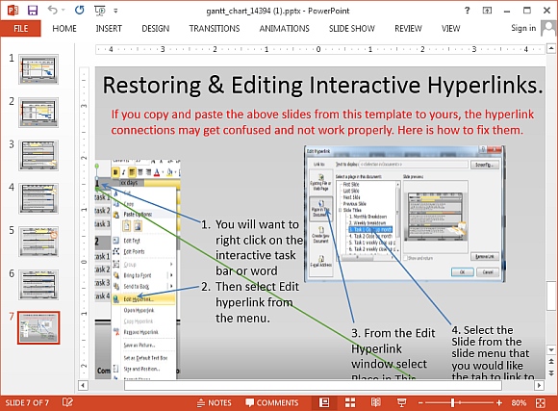Go to next slide double-arrow button

coord(551,372)
